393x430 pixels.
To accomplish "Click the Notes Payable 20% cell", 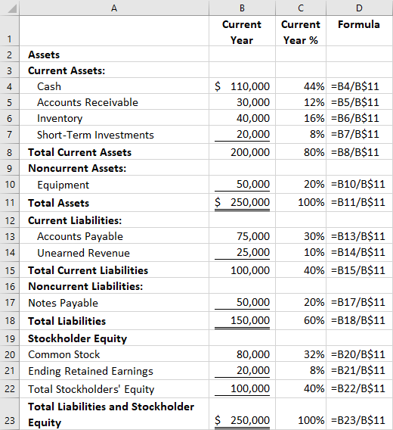I will pyautogui.click(x=301, y=303).
